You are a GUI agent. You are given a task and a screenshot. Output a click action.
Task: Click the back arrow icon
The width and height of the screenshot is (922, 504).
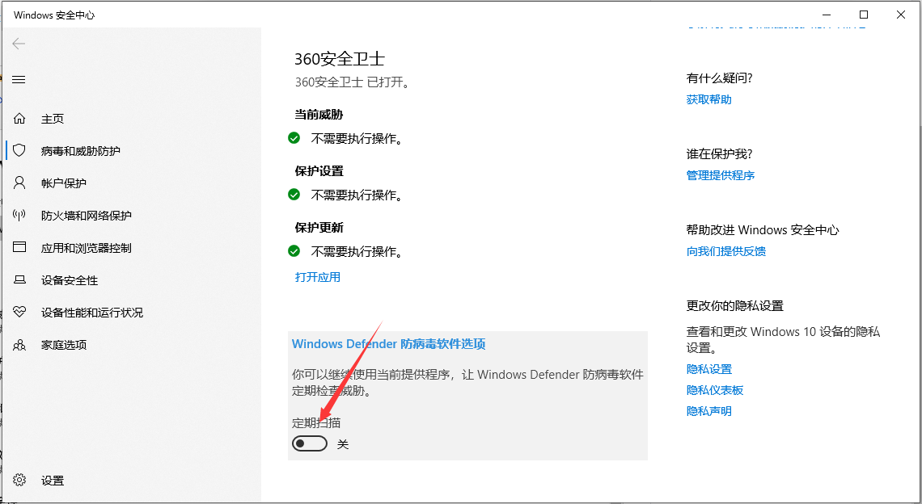click(x=19, y=44)
